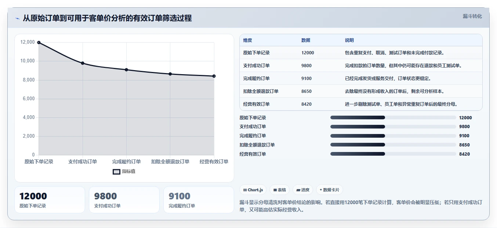Click the 12000 value in the table
Viewport: 497px width, 228px height.
[x=308, y=53]
